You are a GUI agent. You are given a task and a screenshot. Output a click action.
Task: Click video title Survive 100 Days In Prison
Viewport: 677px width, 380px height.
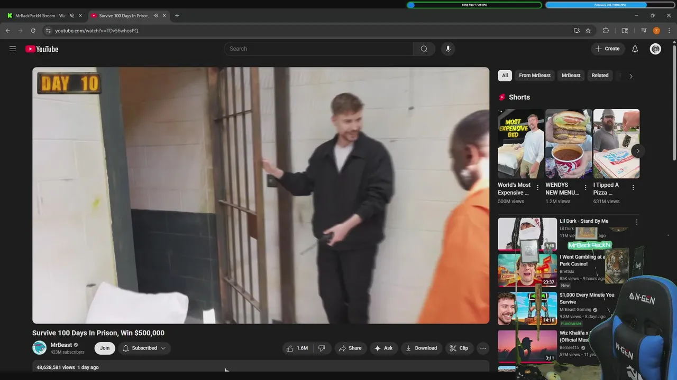[98, 333]
